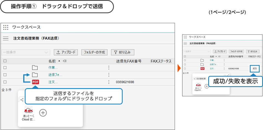263x130 pixels.
Task: Click アップロード button in the drag-and-drop step screen
Action: point(66,52)
